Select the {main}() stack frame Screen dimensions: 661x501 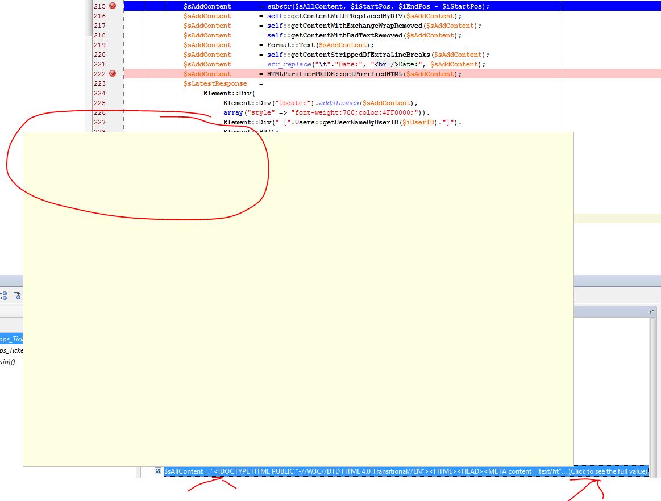coord(7,361)
